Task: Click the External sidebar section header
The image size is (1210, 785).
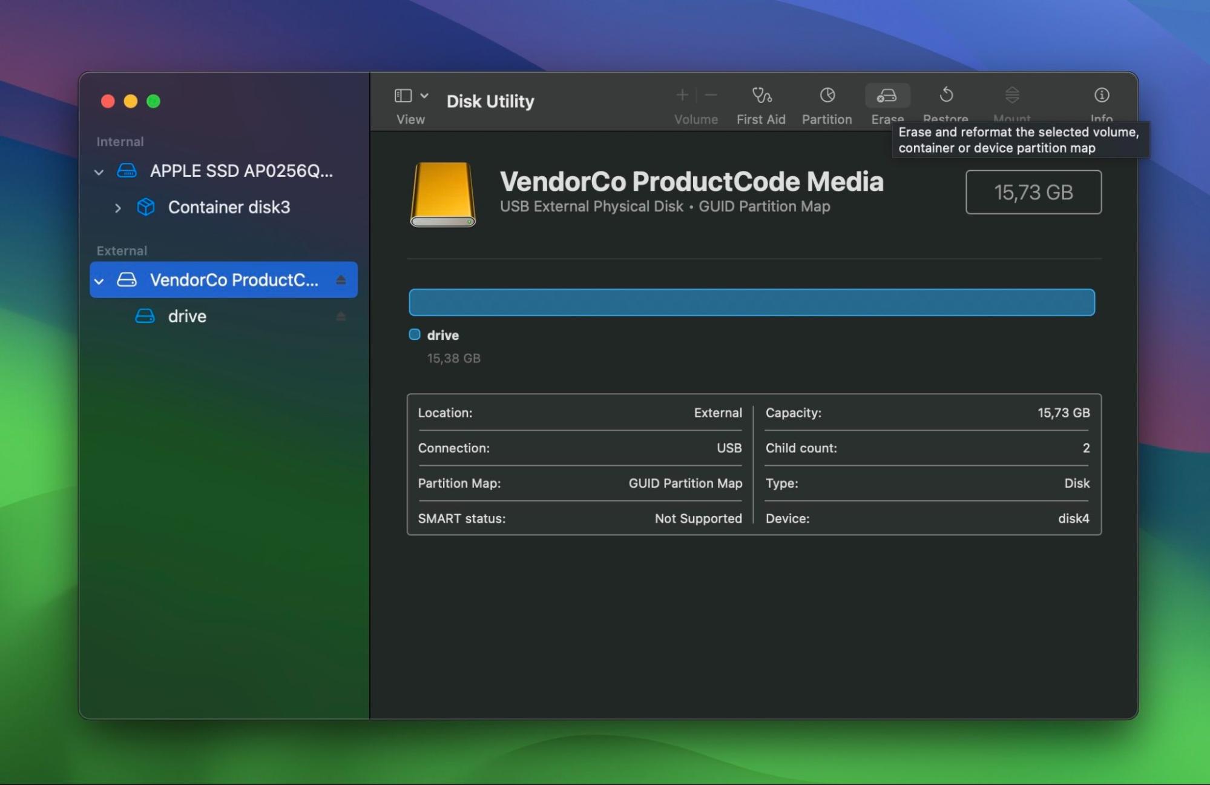Action: pos(122,251)
